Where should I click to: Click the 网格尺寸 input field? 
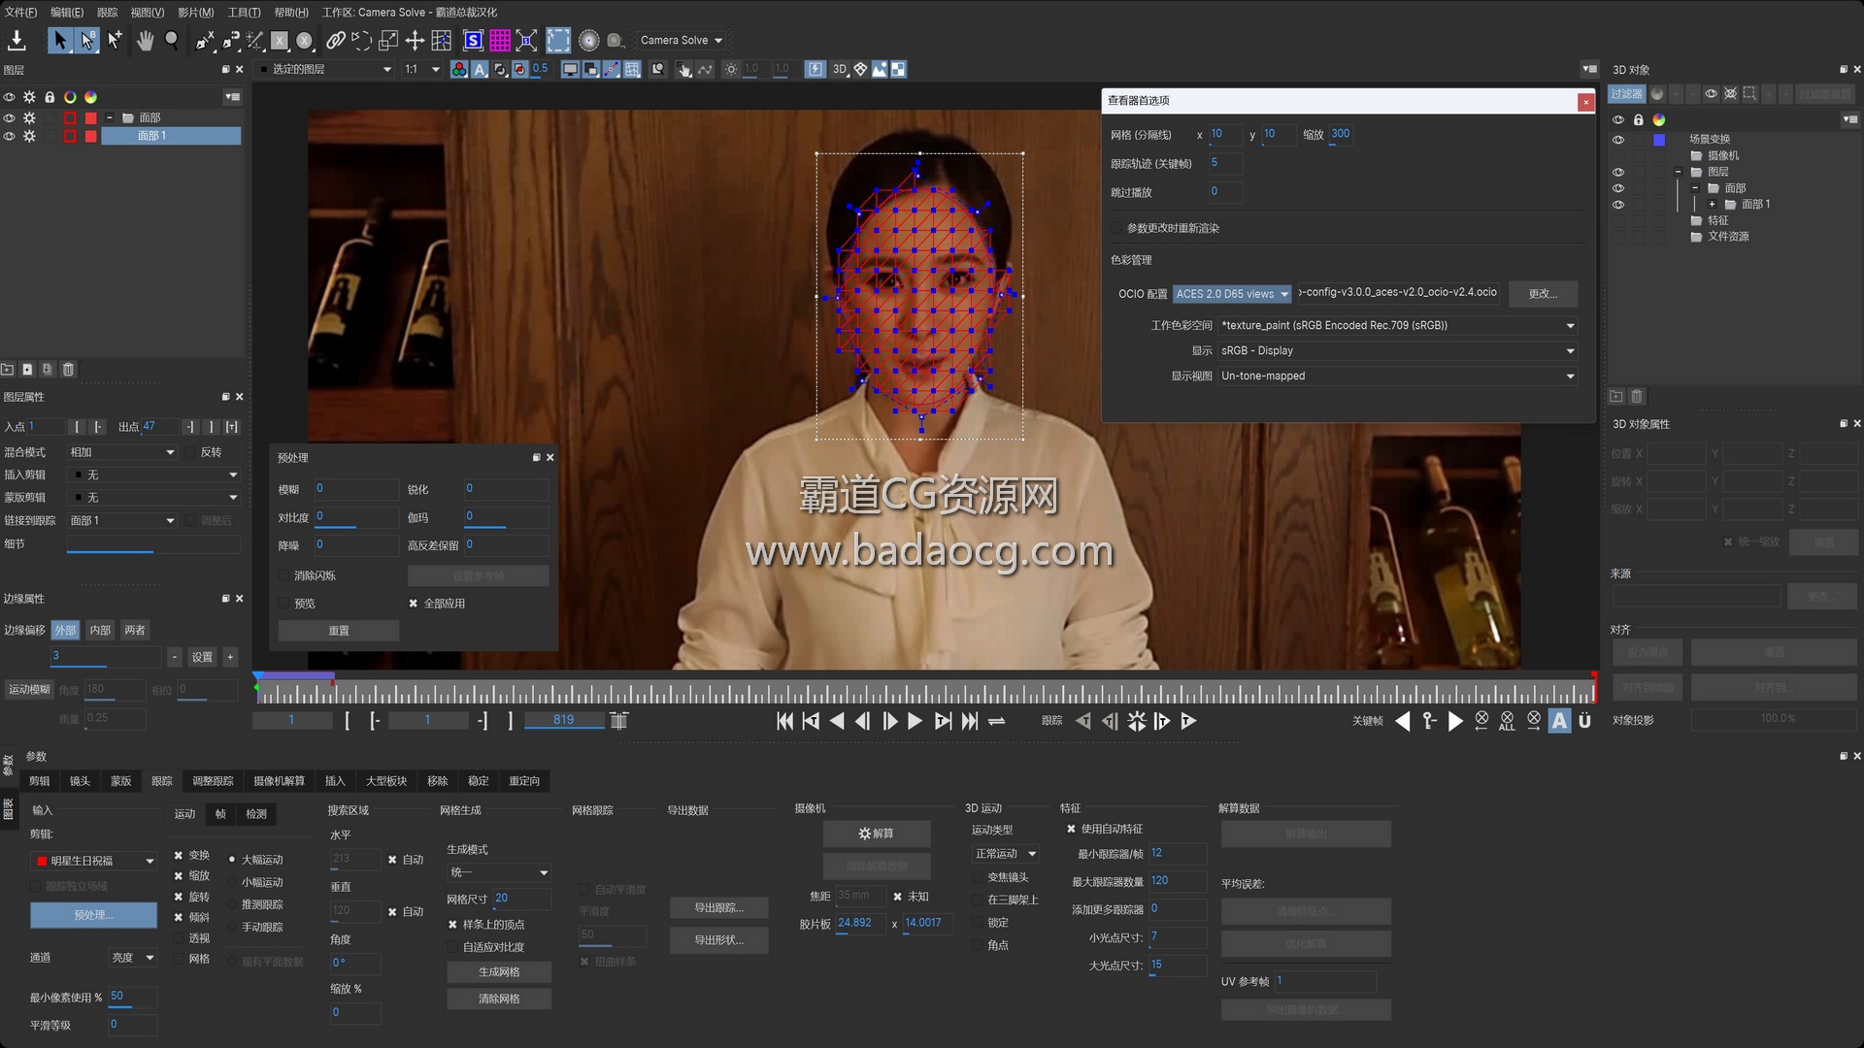point(520,899)
